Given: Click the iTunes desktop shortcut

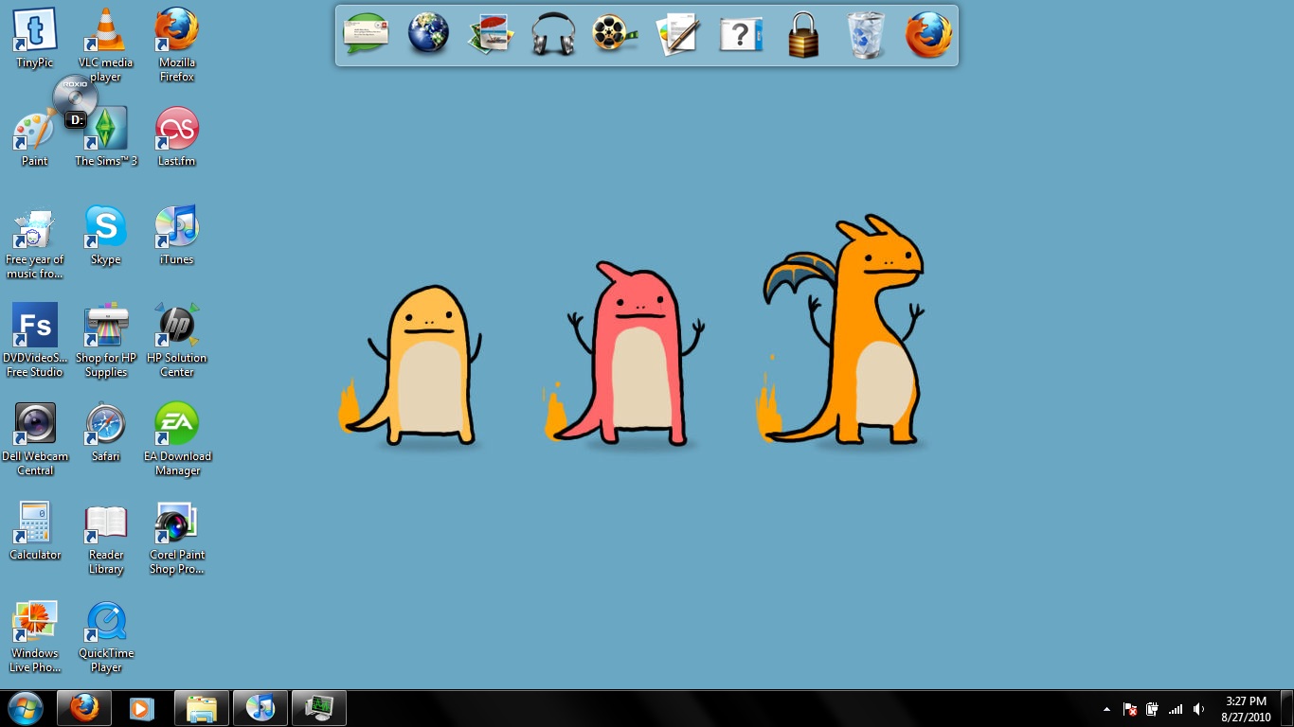Looking at the screenshot, I should coord(177,228).
